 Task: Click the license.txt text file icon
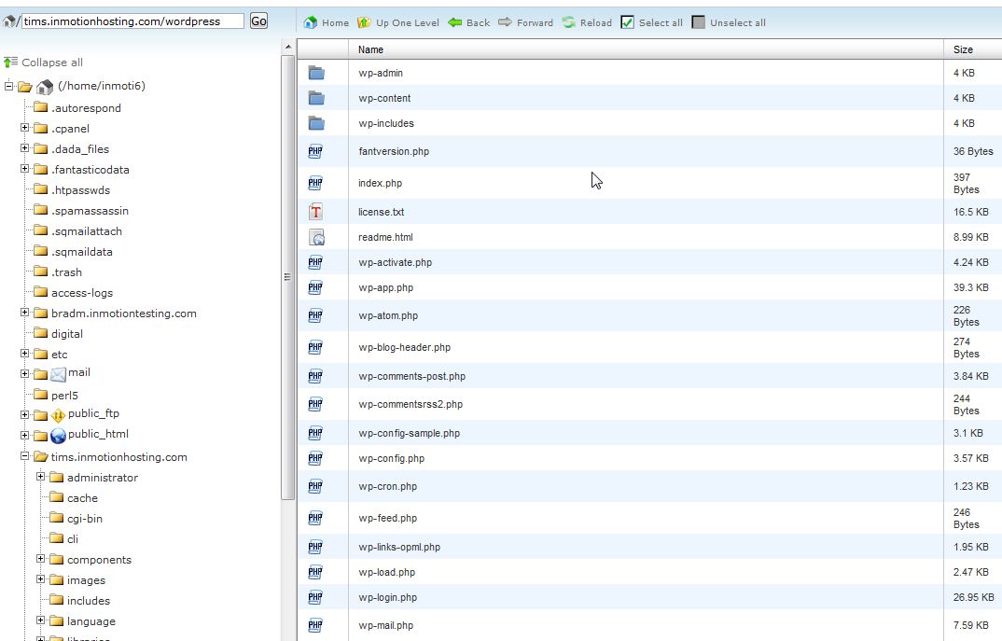(x=316, y=212)
